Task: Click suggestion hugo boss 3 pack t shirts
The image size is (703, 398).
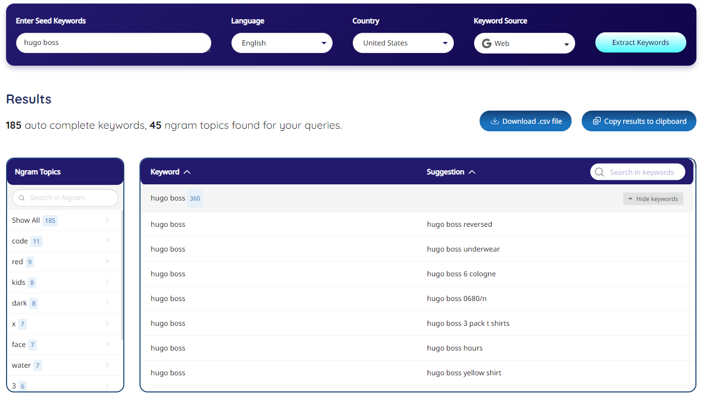Action: [468, 323]
